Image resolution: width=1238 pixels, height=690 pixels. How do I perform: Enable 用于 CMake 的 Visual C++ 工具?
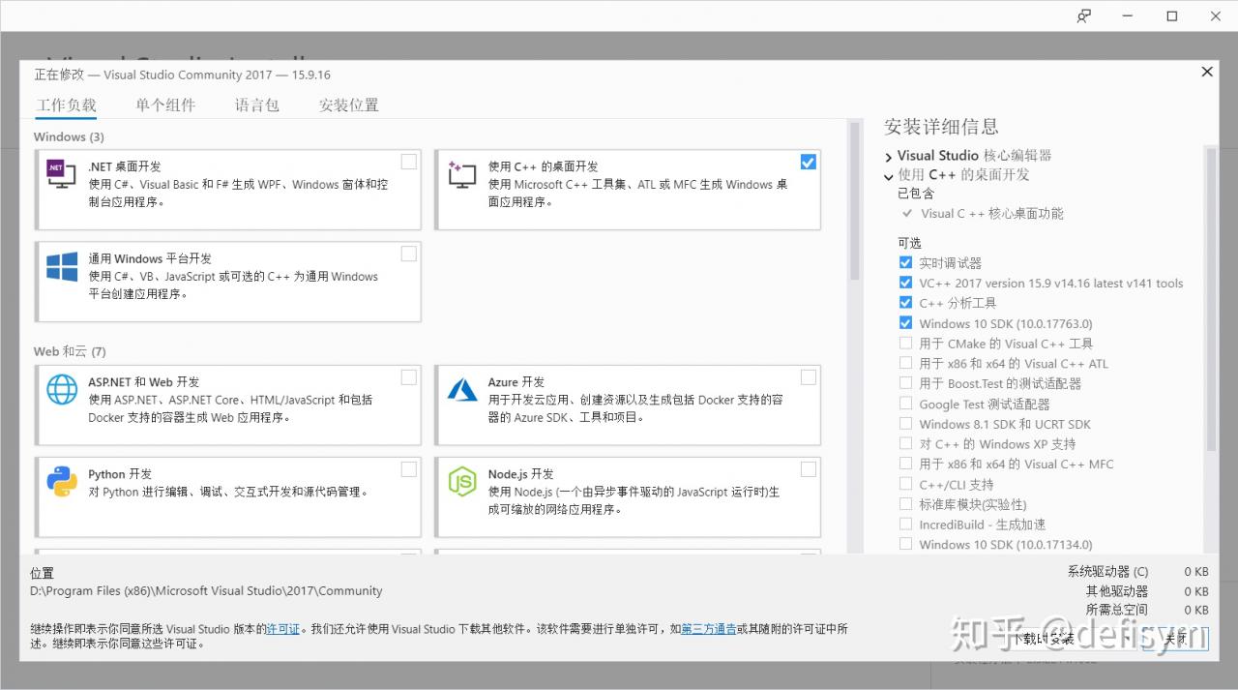905,343
